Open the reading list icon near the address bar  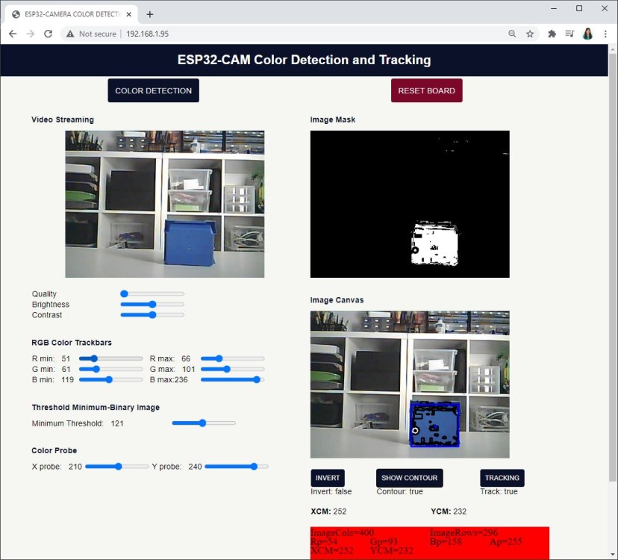tap(569, 34)
